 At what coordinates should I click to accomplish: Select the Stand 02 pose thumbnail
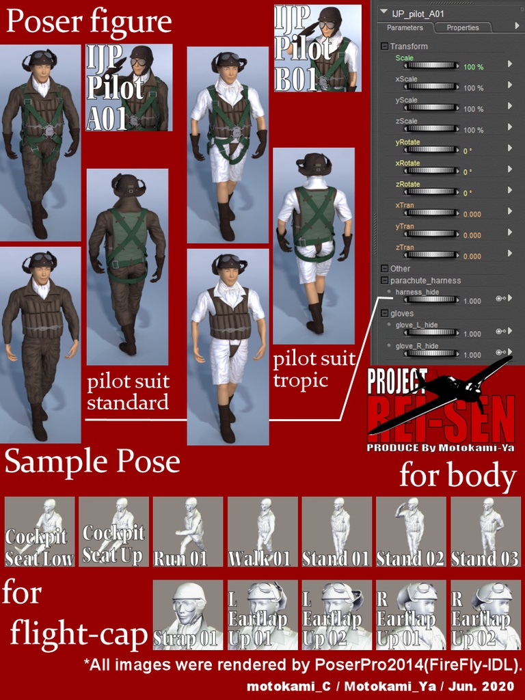tap(411, 532)
